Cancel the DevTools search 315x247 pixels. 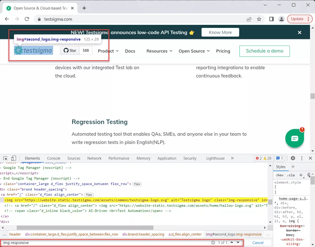(258, 243)
